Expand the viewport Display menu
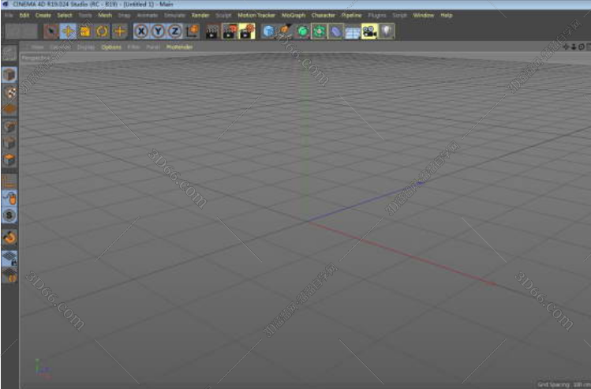591x389 pixels. tap(85, 47)
